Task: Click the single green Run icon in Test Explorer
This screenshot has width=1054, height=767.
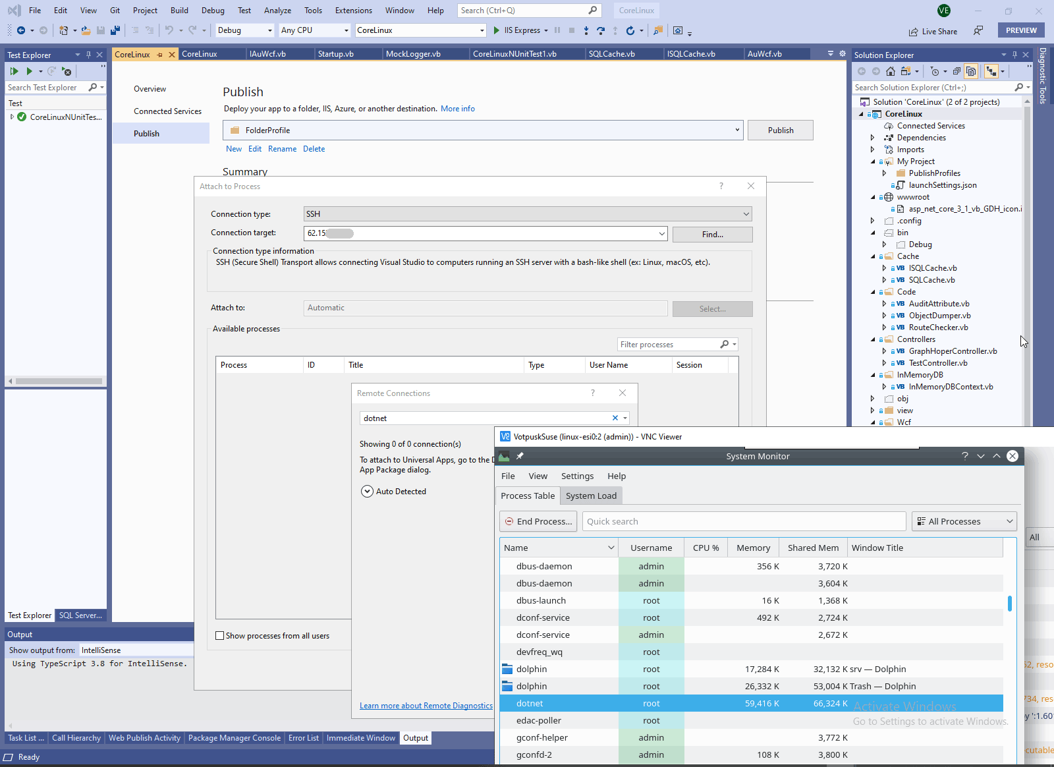Action: (29, 71)
